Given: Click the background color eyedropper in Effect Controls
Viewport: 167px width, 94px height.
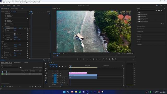Looking at the screenshot, I should coord(12,16).
